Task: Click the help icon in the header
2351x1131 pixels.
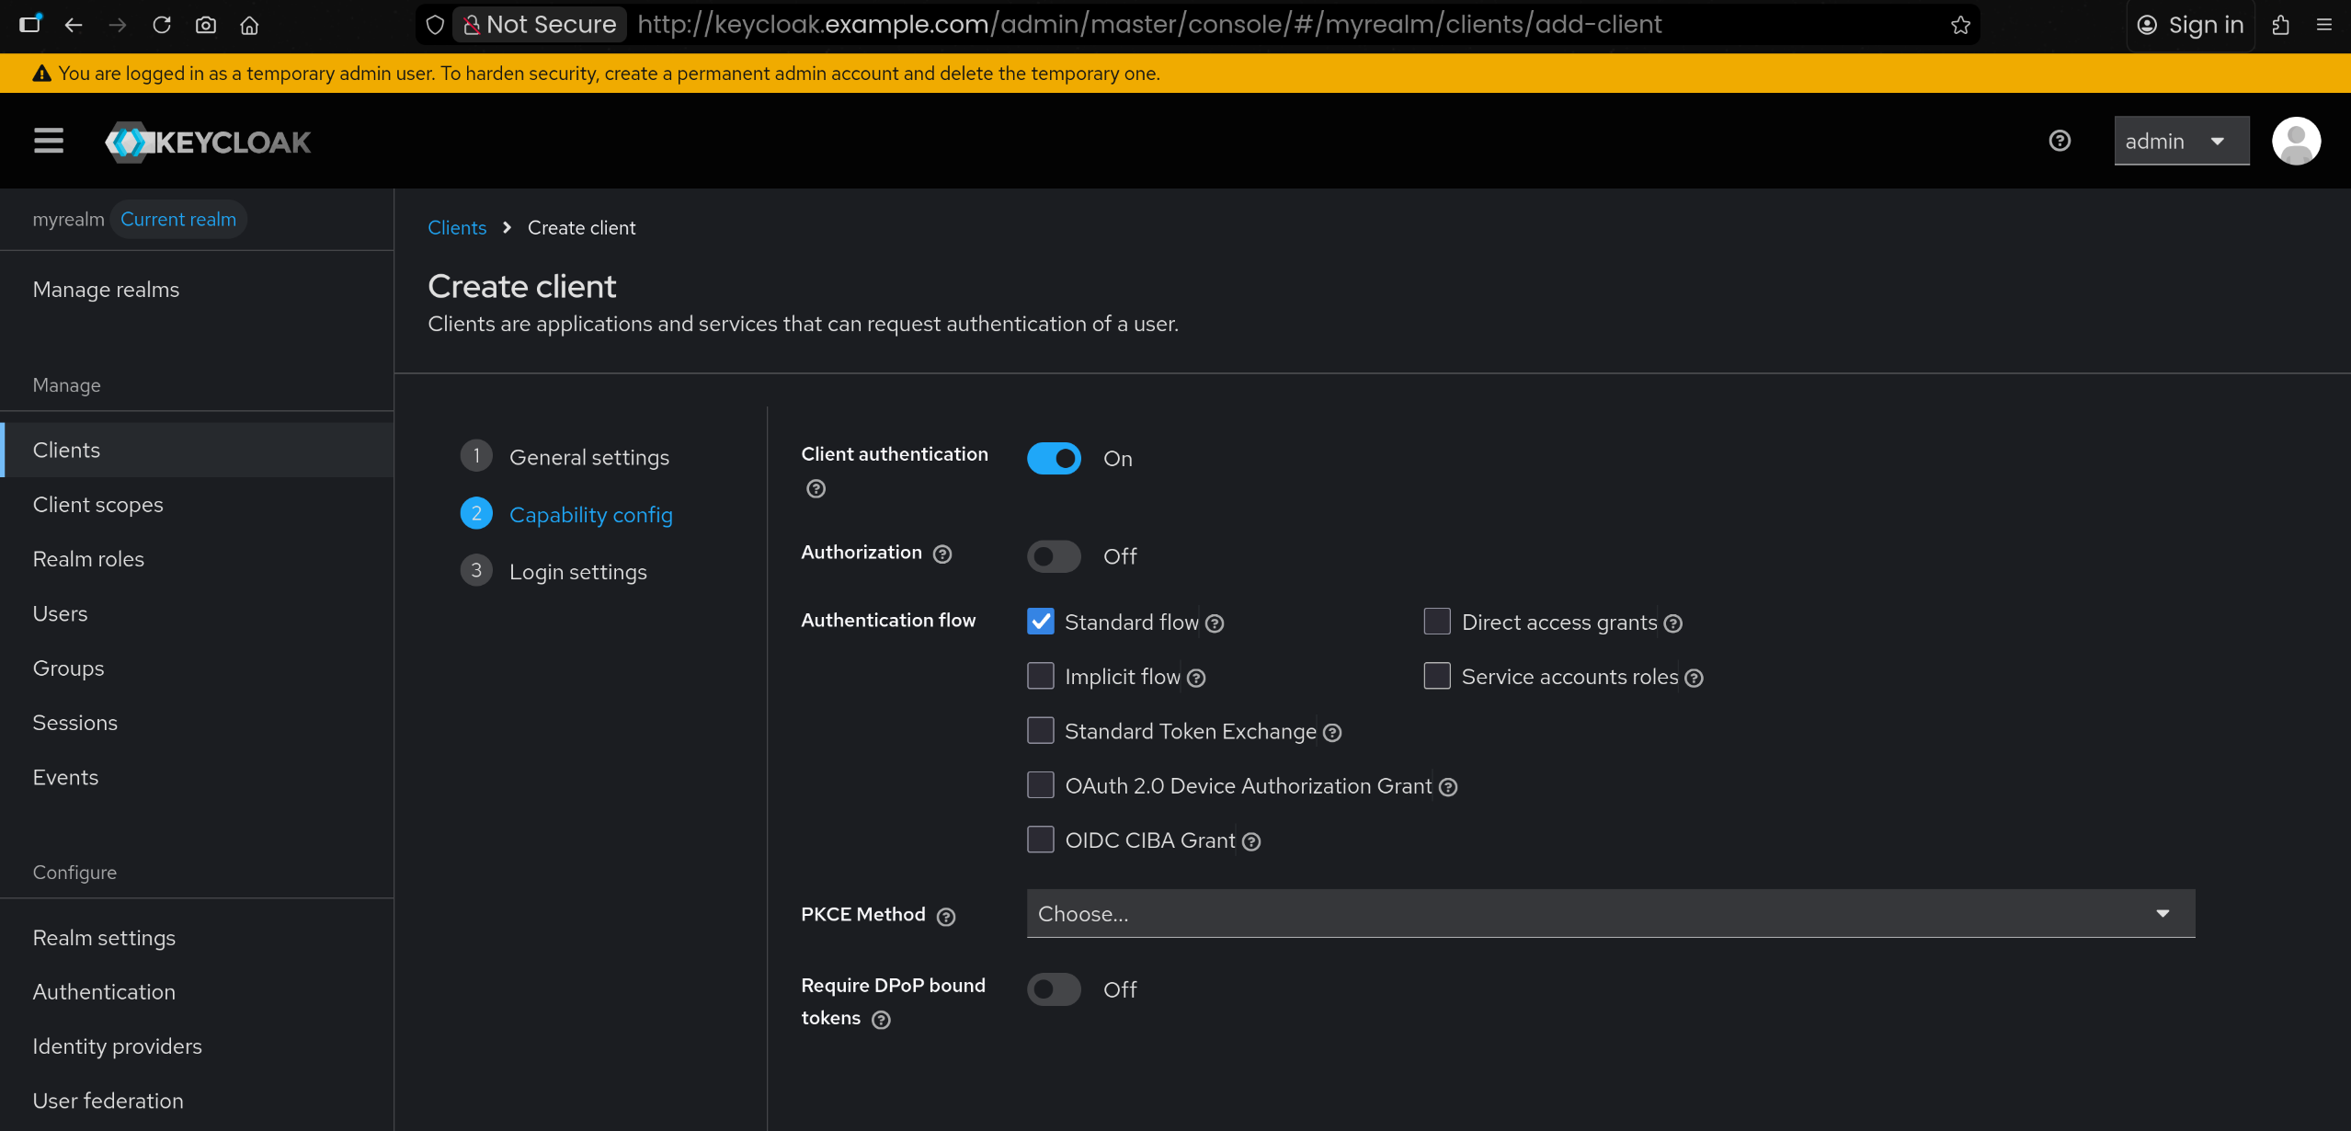Action: [2060, 141]
